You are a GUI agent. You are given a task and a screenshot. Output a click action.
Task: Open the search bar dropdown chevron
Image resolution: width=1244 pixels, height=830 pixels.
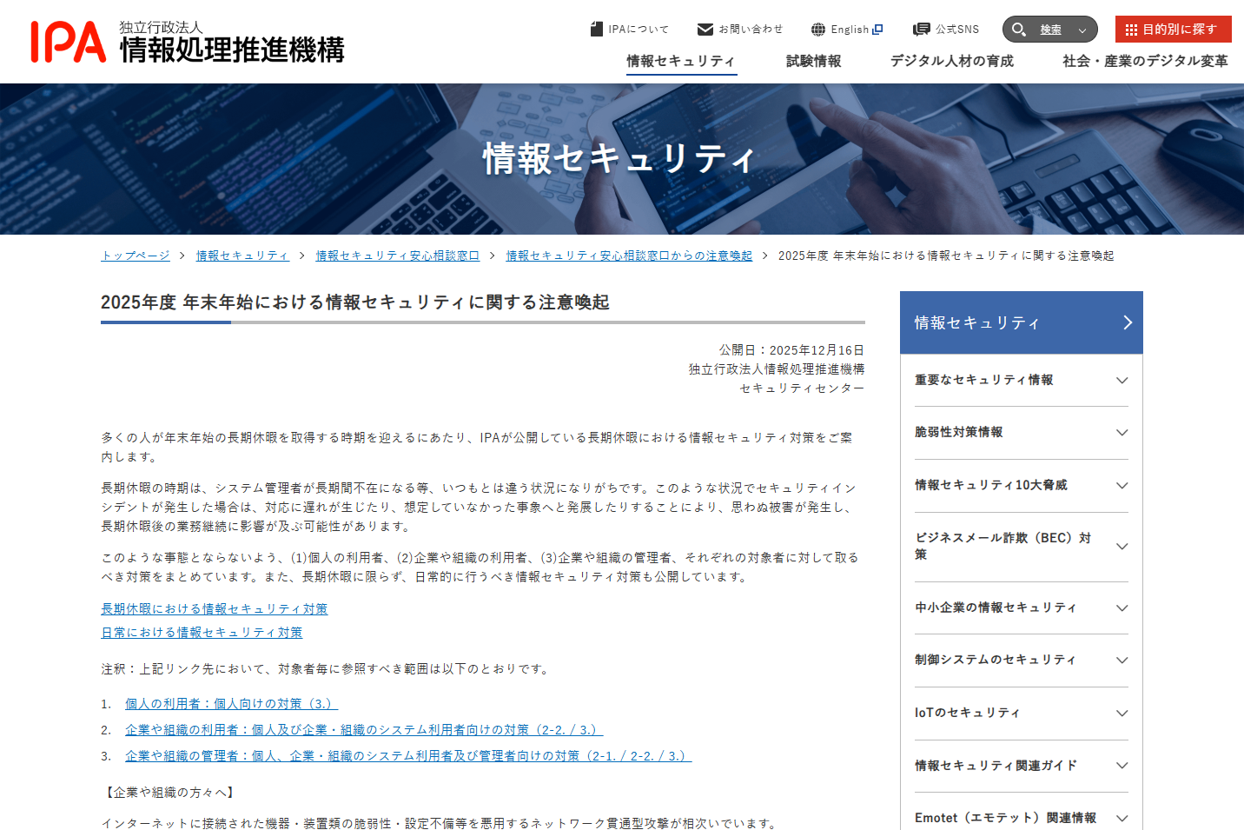[1082, 29]
